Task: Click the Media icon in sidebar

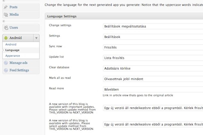Action: (x=6, y=15)
